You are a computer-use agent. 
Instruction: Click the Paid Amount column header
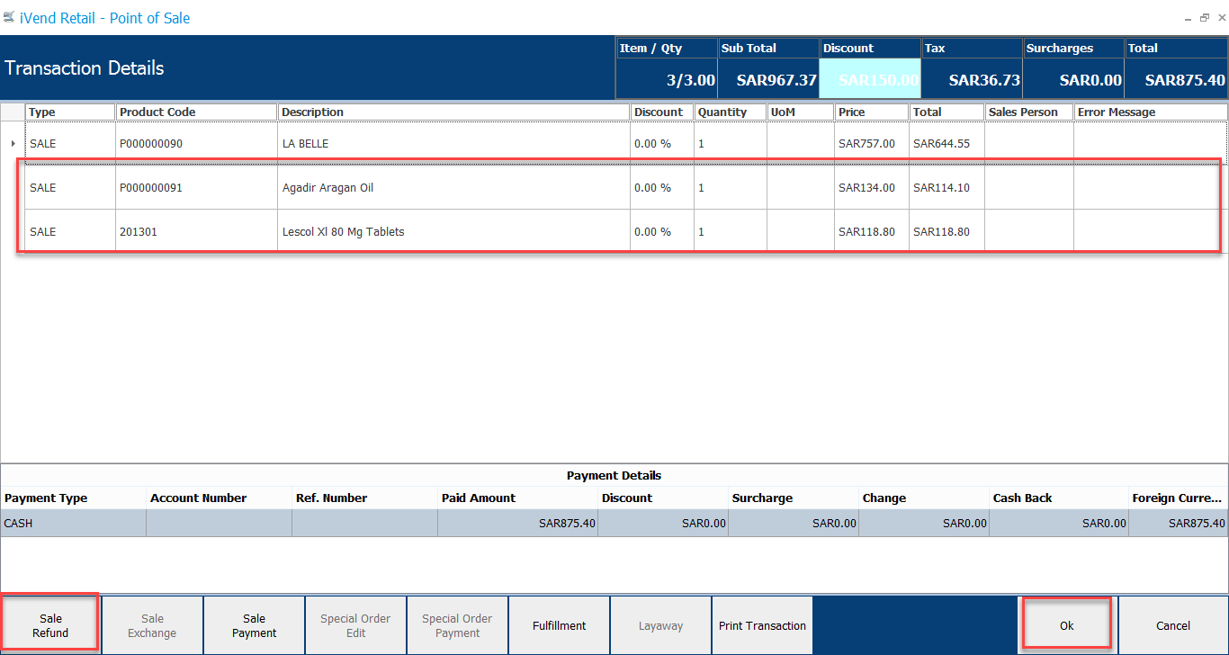(x=516, y=498)
